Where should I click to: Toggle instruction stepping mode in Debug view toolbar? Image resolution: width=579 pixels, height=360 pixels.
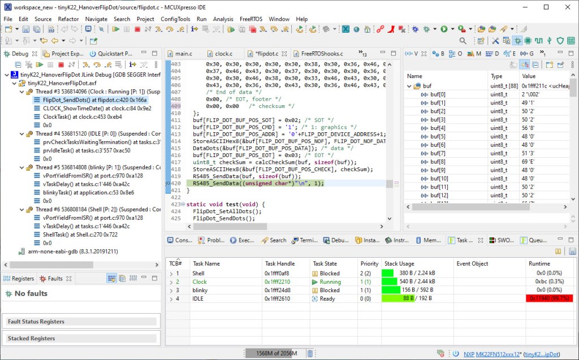132,65
